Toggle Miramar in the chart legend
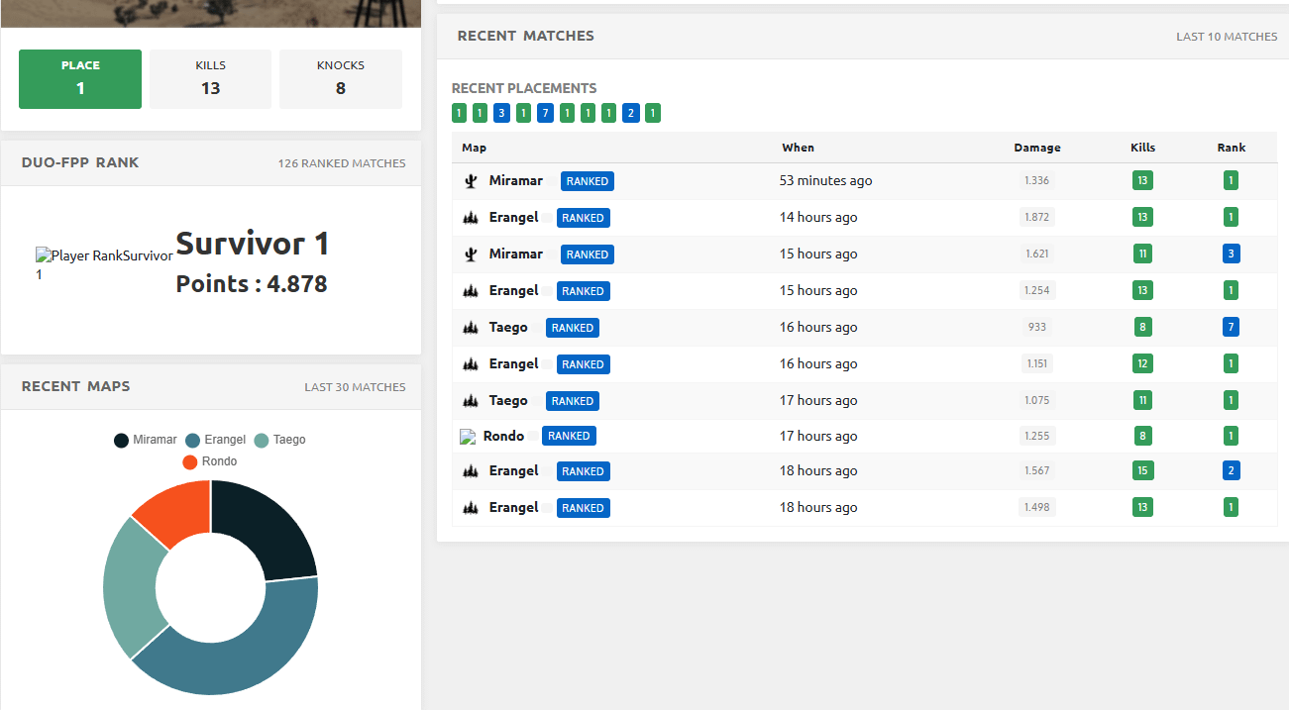The width and height of the screenshot is (1289, 710). [146, 440]
